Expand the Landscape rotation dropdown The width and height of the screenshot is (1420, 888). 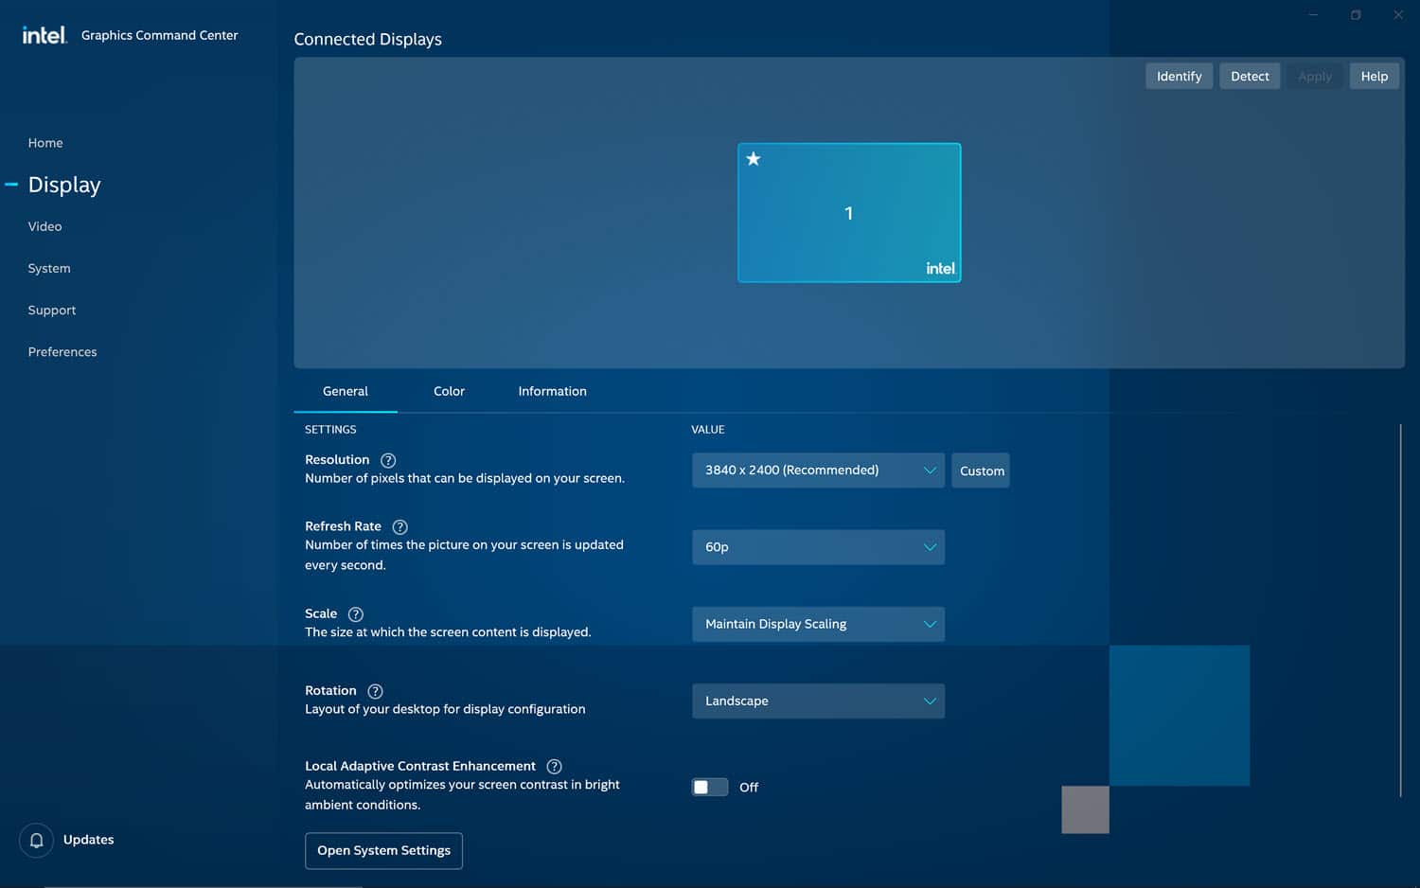(x=818, y=702)
